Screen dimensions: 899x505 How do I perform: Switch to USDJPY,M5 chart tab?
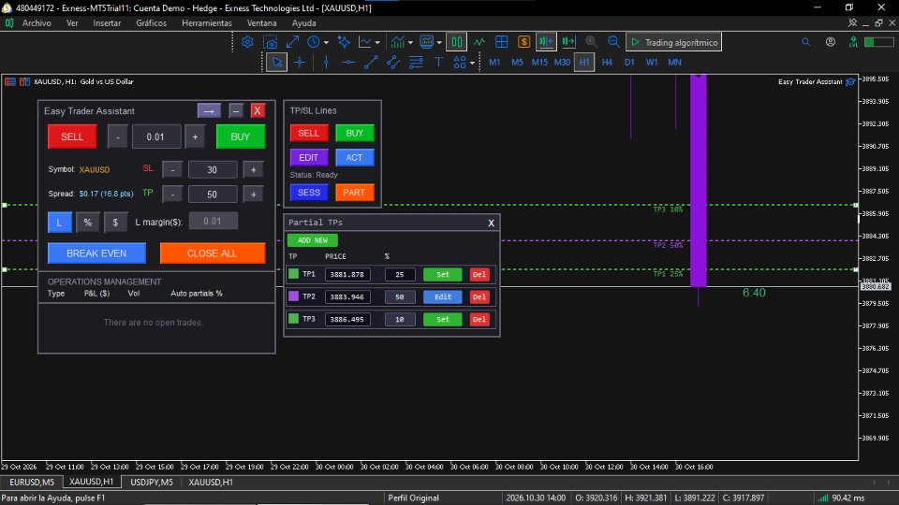(x=152, y=483)
